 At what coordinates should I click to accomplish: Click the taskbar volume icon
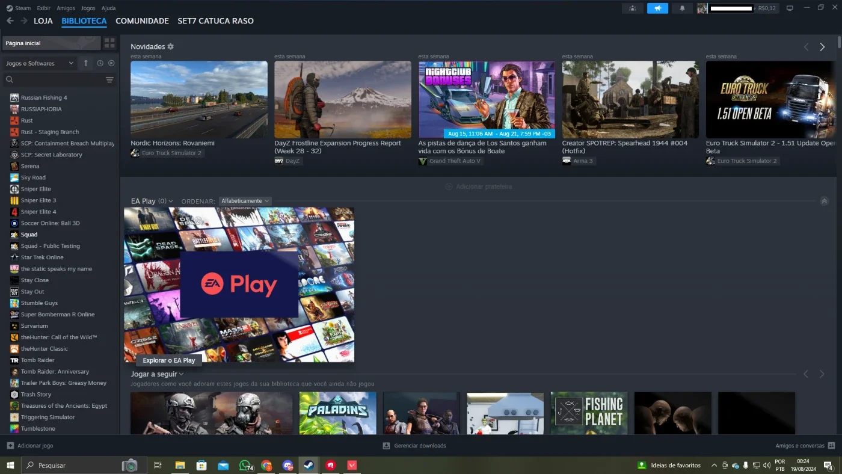pyautogui.click(x=766, y=465)
